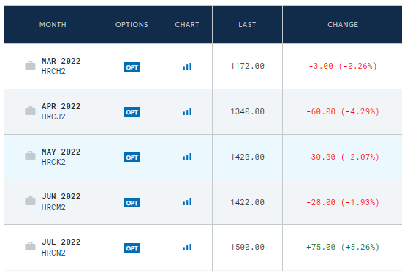This screenshot has width=402, height=271.
Task: Click the briefcase icon for MAR 2022
Action: click(30, 65)
